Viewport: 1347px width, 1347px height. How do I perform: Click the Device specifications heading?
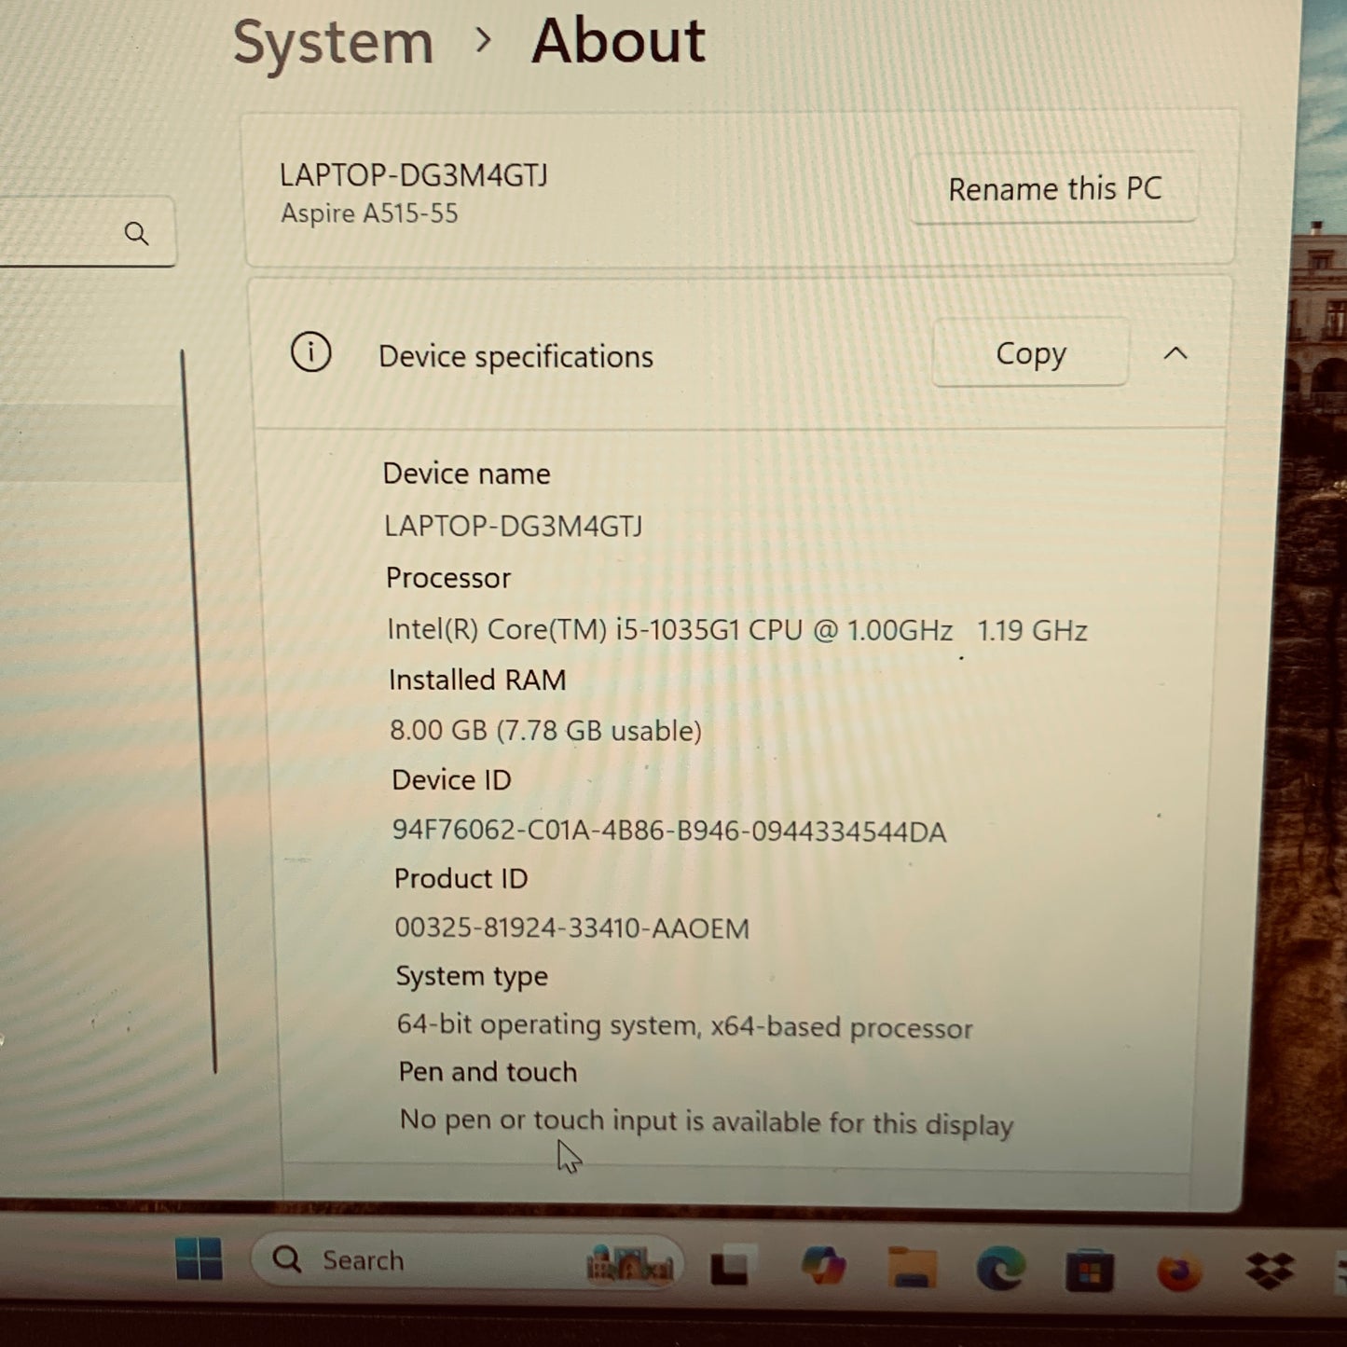pos(515,357)
